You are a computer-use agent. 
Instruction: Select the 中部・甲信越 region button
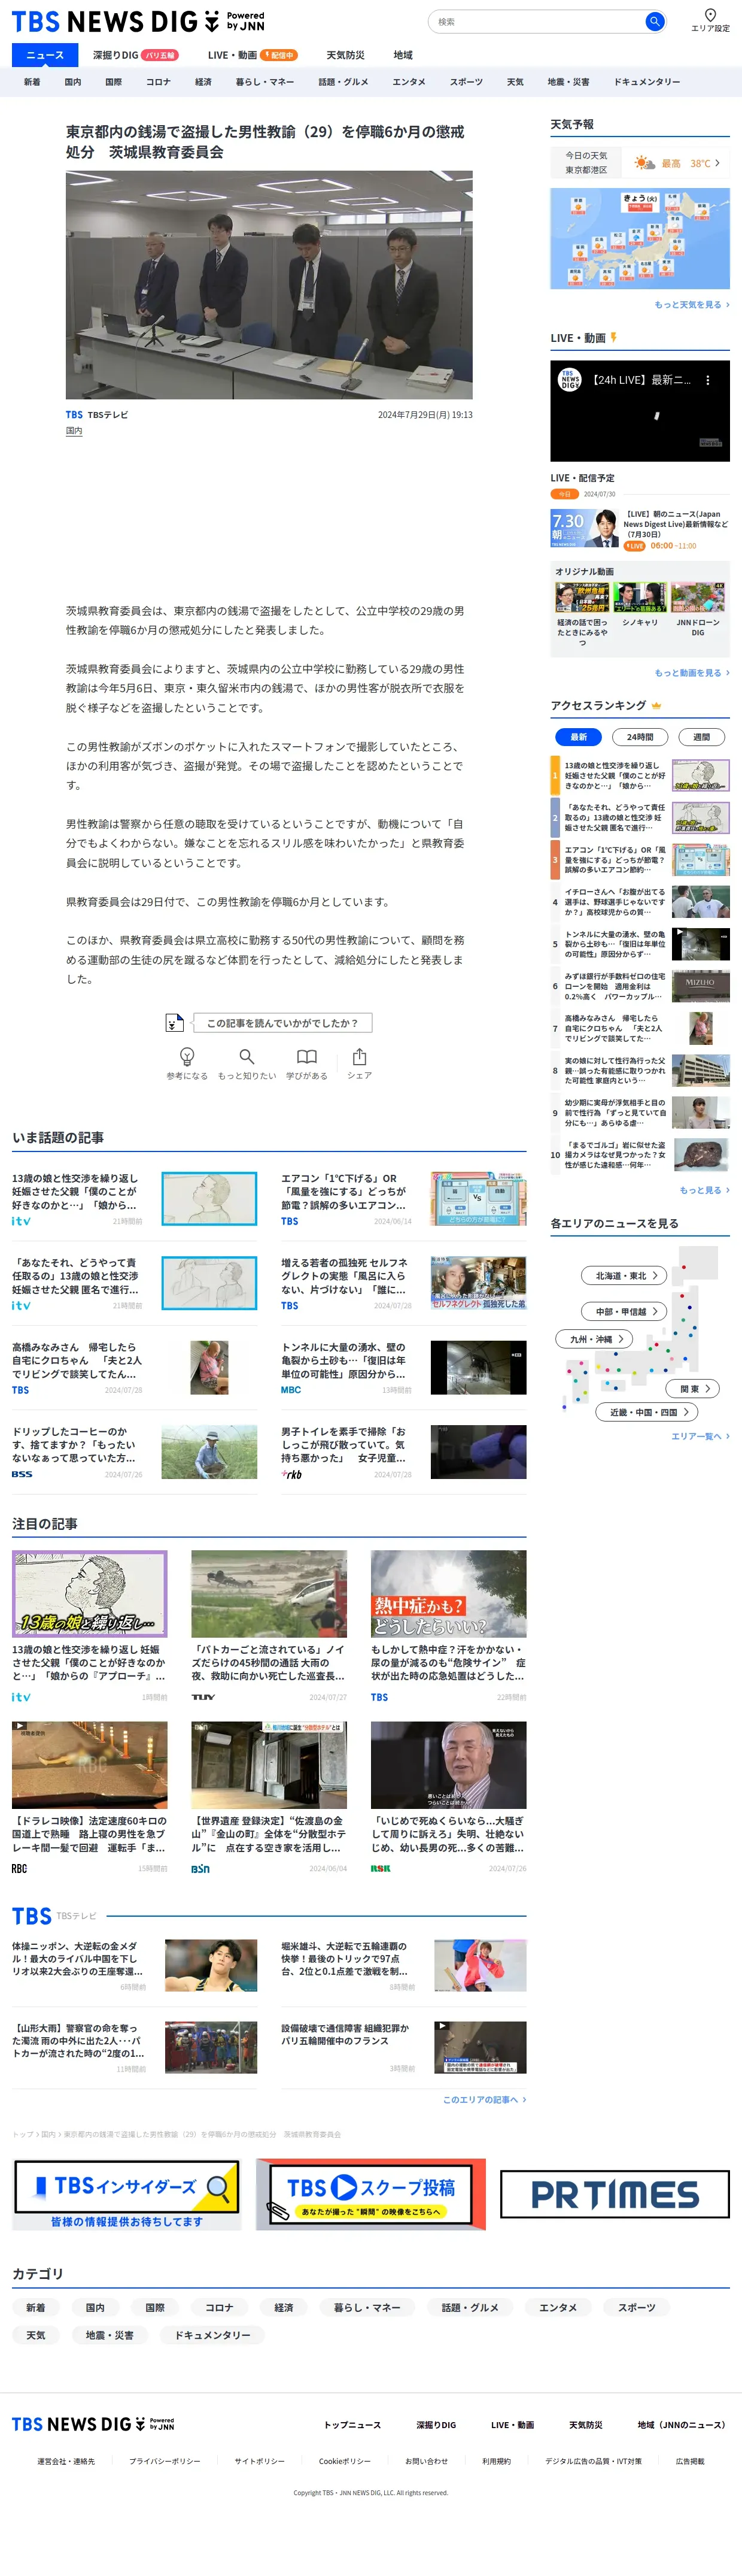tap(624, 1311)
